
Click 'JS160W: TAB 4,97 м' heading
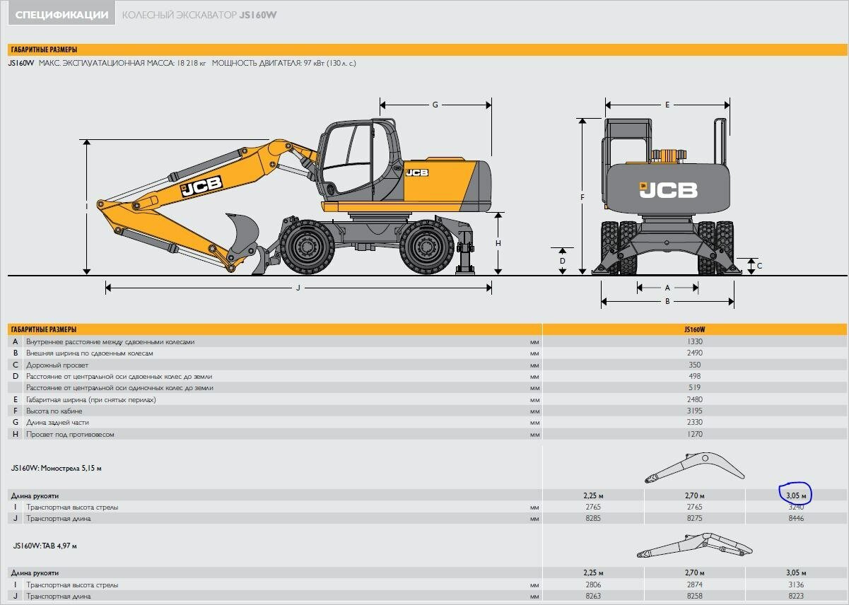coord(45,546)
